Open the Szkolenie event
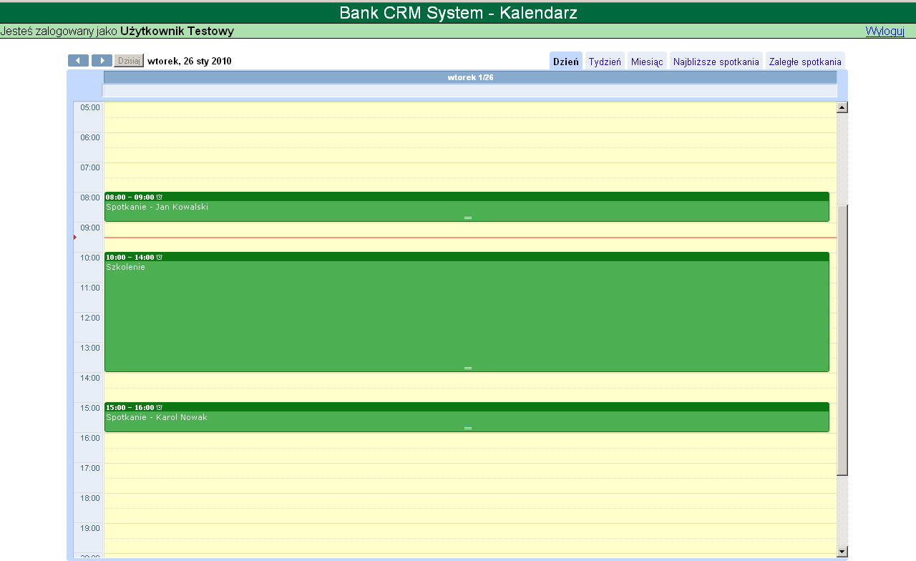 click(467, 312)
